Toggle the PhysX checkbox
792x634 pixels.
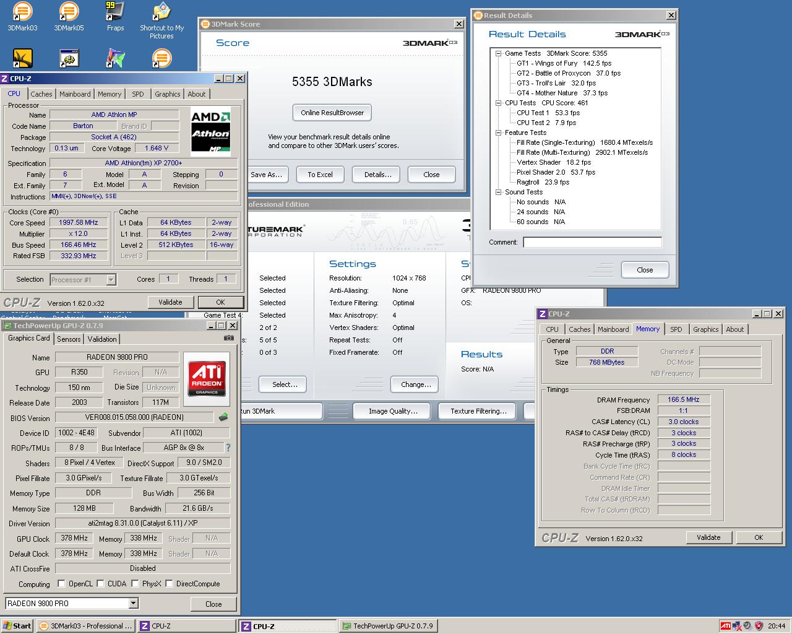[x=135, y=583]
